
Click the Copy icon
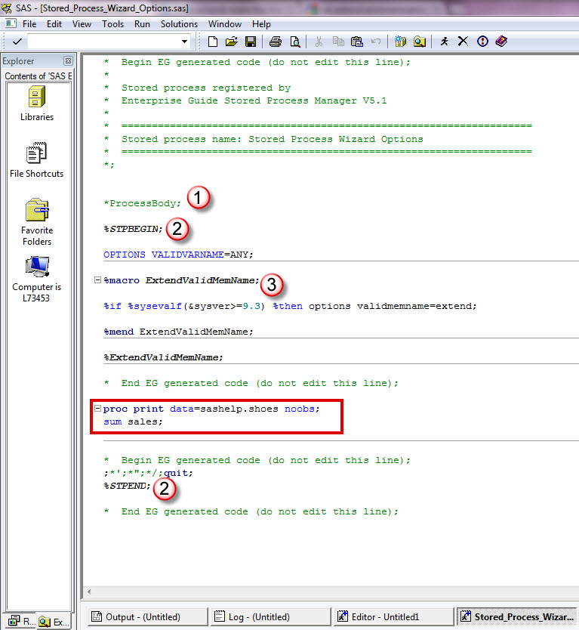pos(338,42)
